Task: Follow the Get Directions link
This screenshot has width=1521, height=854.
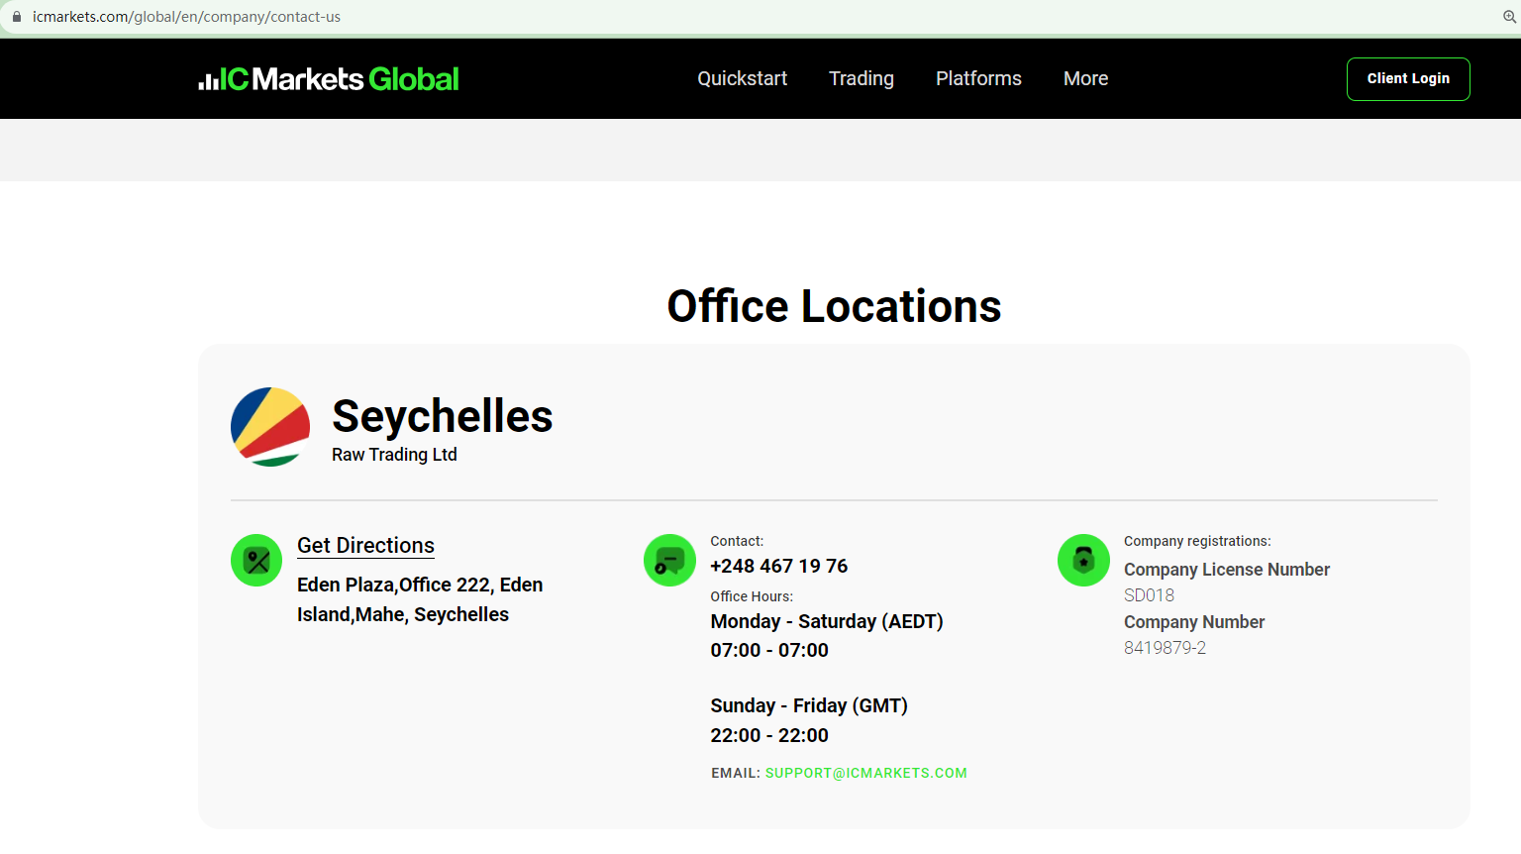Action: tap(365, 546)
